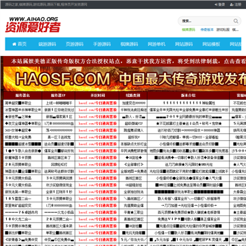Open the 页游源码 navigation tab
The image size is (246, 246).
click(74, 44)
